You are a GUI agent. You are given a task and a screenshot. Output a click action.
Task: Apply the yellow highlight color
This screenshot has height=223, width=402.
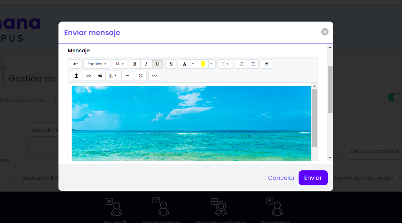(x=203, y=64)
